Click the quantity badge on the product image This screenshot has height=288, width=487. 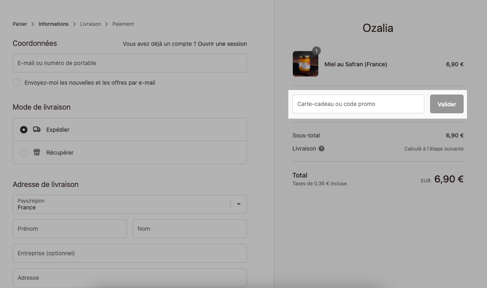316,51
